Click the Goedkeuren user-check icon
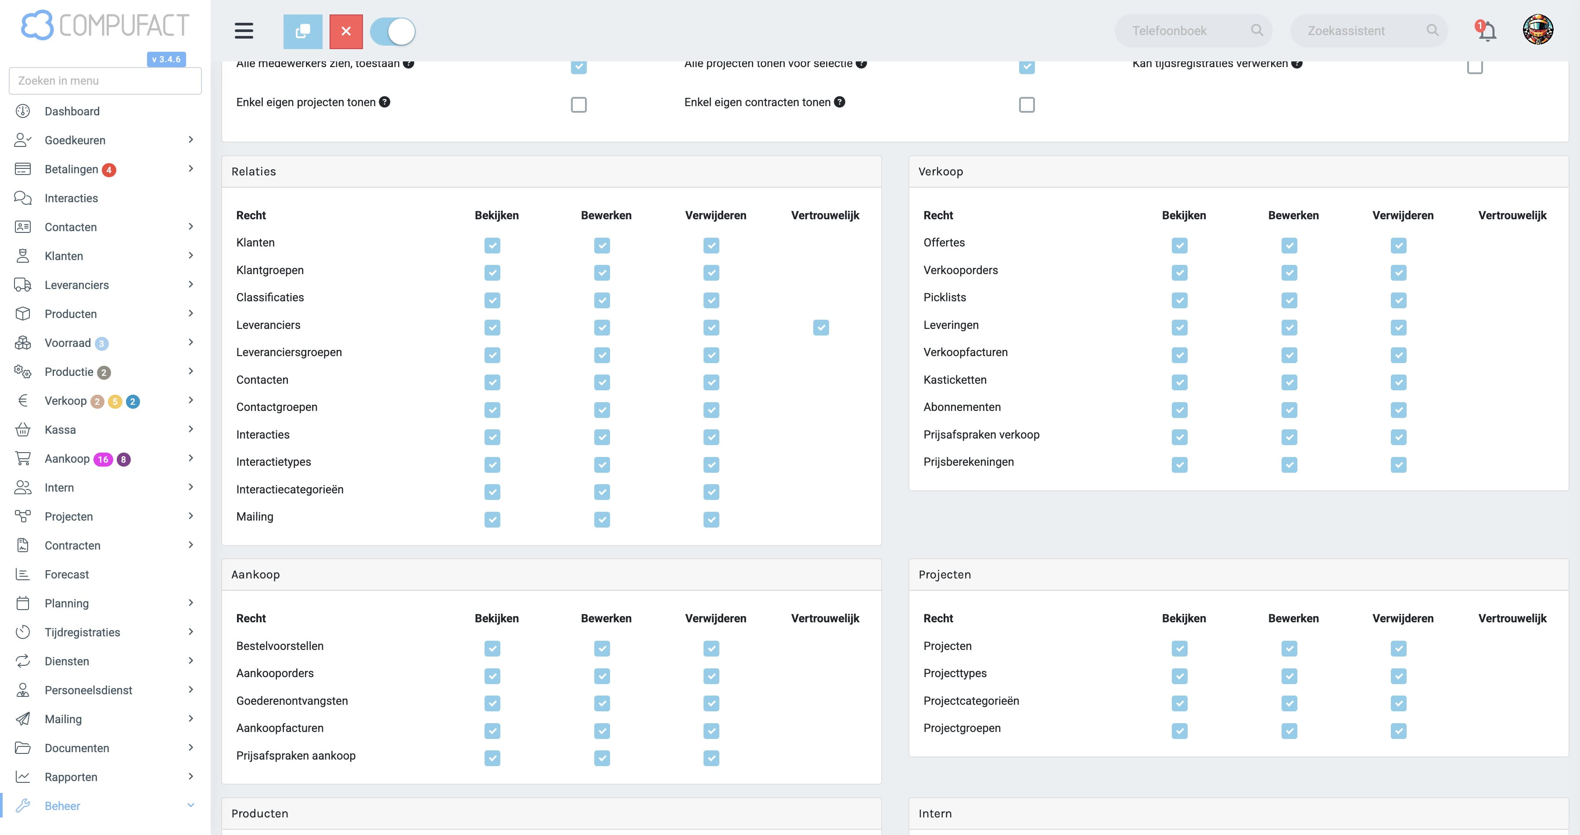The height and width of the screenshot is (835, 1580). (23, 140)
